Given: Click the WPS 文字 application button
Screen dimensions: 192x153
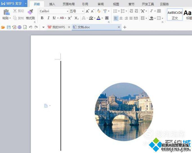Looking at the screenshot, I should [12, 3].
